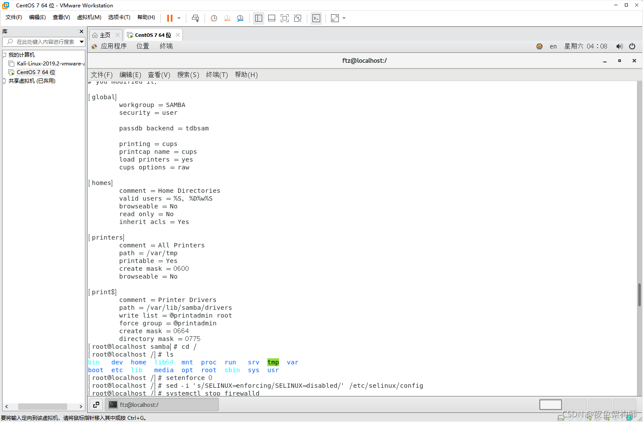The height and width of the screenshot is (422, 643).
Task: Click the [global] section header text
Action: click(x=103, y=97)
